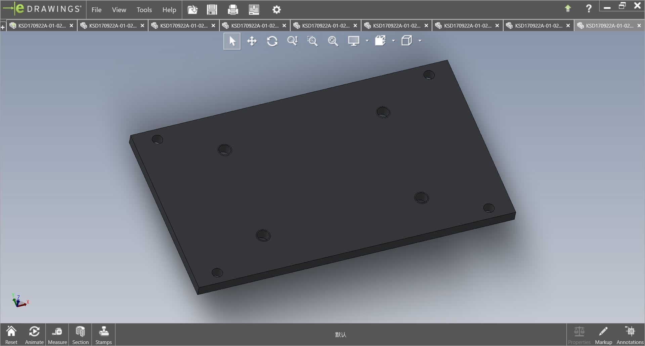Pick the Zoom to Area tool
The height and width of the screenshot is (346, 645).
point(312,41)
